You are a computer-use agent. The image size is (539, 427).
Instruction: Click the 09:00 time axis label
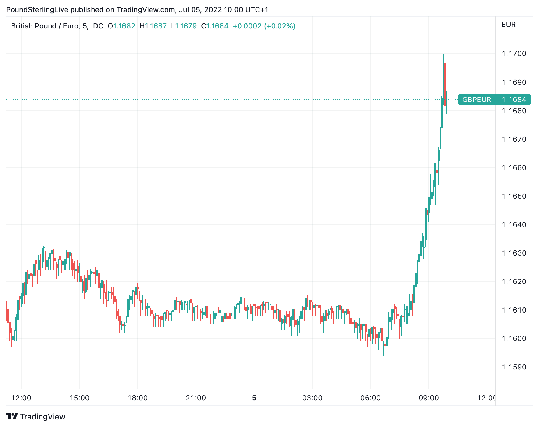pyautogui.click(x=429, y=398)
